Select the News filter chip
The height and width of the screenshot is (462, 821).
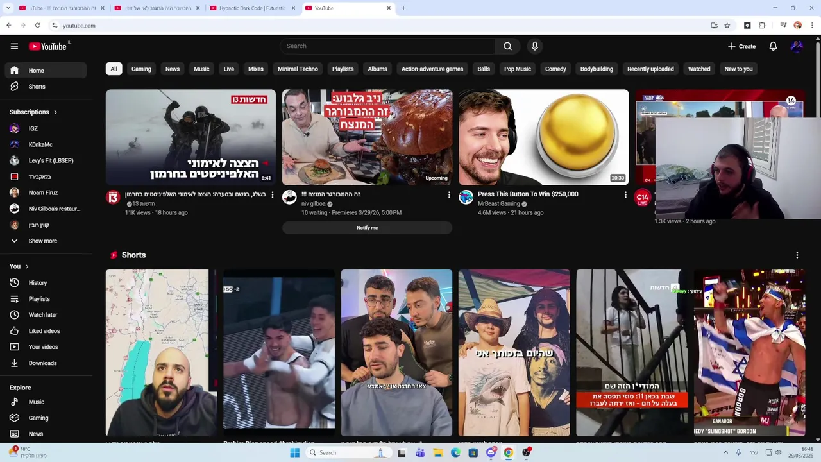click(173, 69)
